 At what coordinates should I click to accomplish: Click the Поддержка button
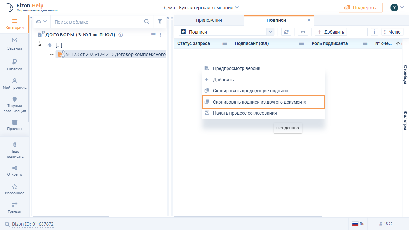pyautogui.click(x=360, y=8)
